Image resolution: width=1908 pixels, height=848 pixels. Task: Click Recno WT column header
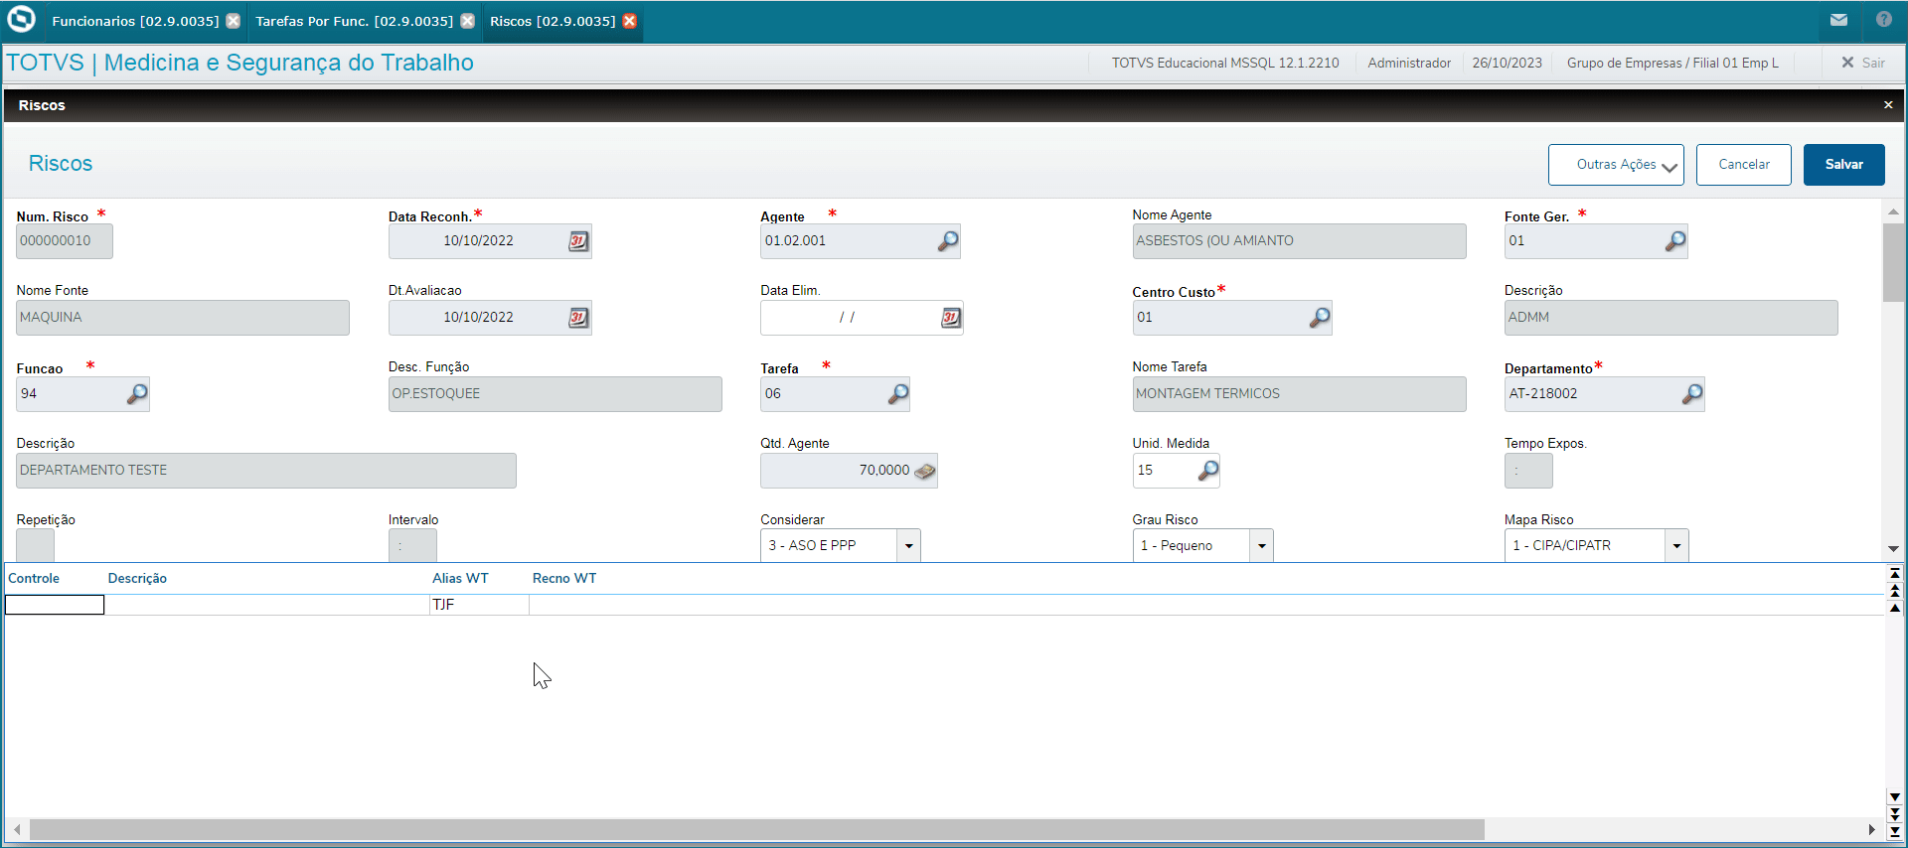coord(564,579)
